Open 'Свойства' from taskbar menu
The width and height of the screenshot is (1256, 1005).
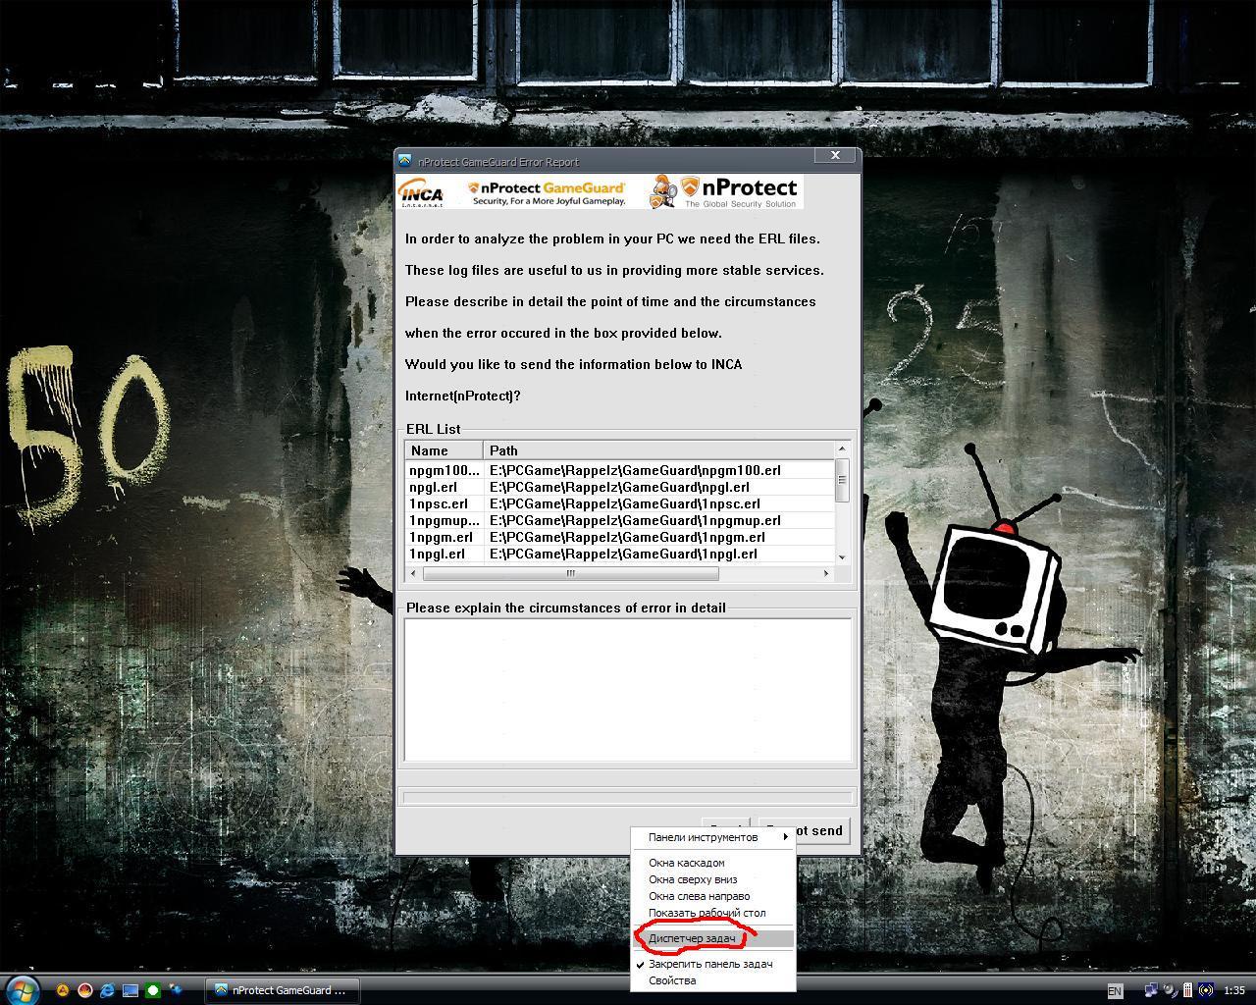[x=672, y=980]
